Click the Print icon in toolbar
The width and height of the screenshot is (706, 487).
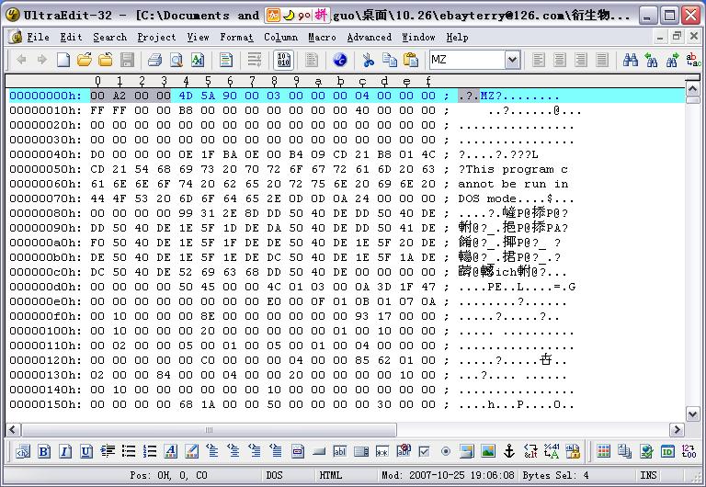(x=154, y=60)
